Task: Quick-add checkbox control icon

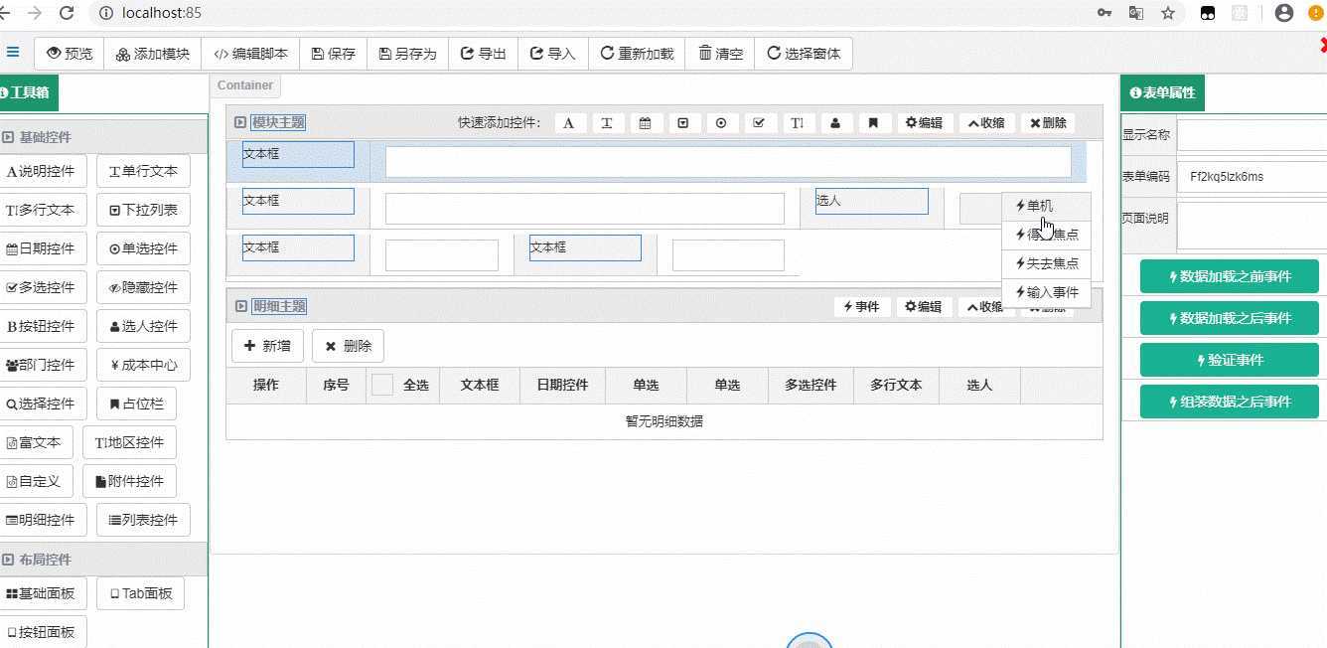Action: click(760, 123)
